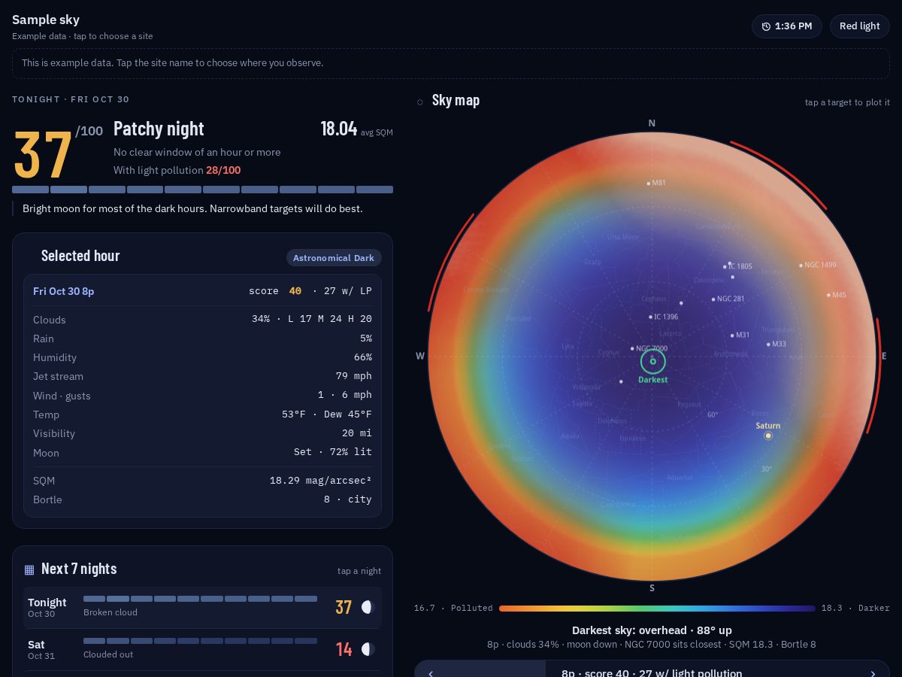This screenshot has width=902, height=677.
Task: Click the W compass label on sky map
Action: pos(420,356)
